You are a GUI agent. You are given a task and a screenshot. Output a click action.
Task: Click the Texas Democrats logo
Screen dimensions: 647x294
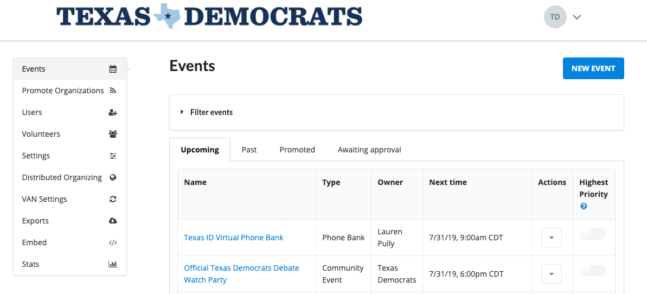(x=209, y=17)
